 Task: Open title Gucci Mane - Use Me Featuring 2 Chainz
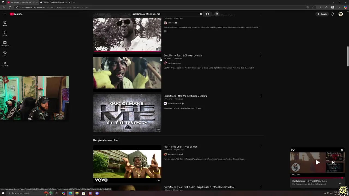coord(185,96)
